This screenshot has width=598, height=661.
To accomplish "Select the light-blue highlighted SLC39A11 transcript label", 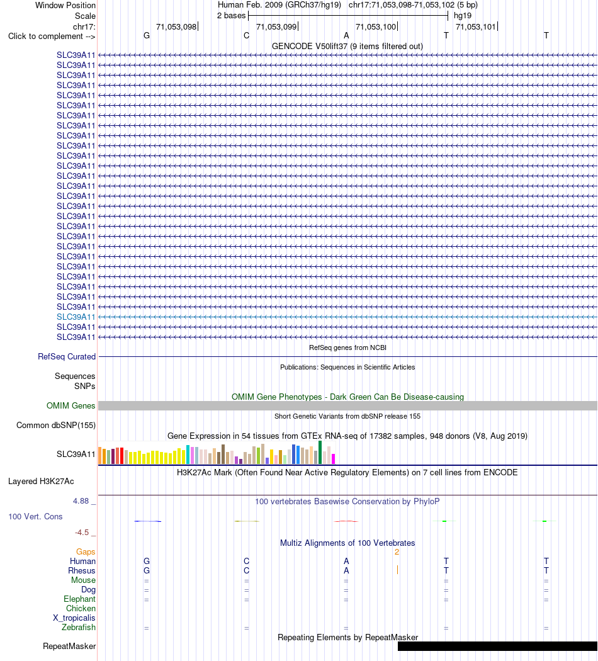I will coord(76,317).
